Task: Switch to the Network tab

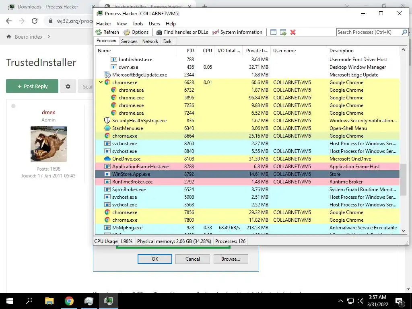Action: click(x=150, y=41)
